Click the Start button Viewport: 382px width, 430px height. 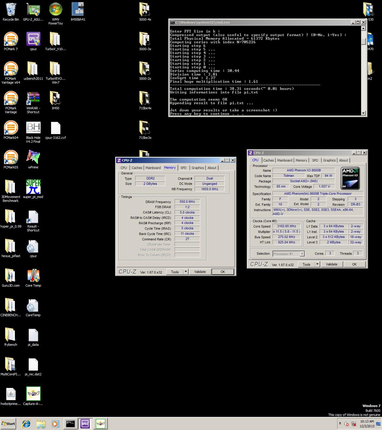click(8, 423)
